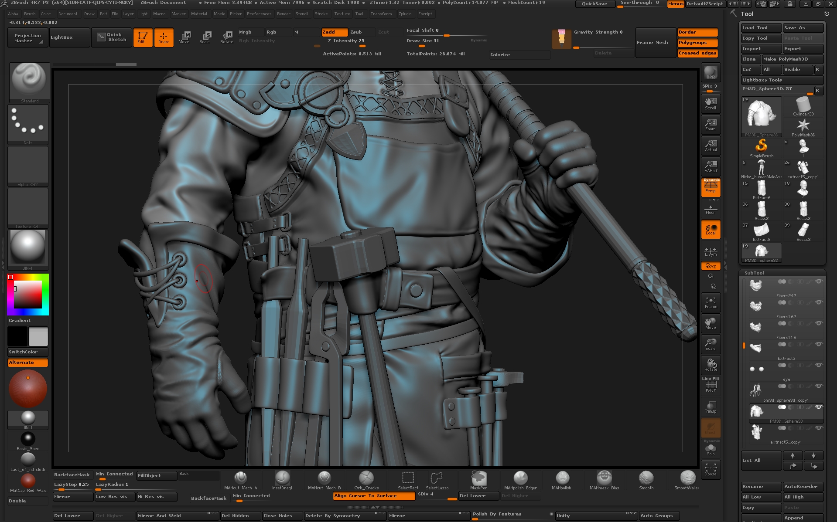Select the Cylinder3D tool thumbnail

tap(803, 106)
